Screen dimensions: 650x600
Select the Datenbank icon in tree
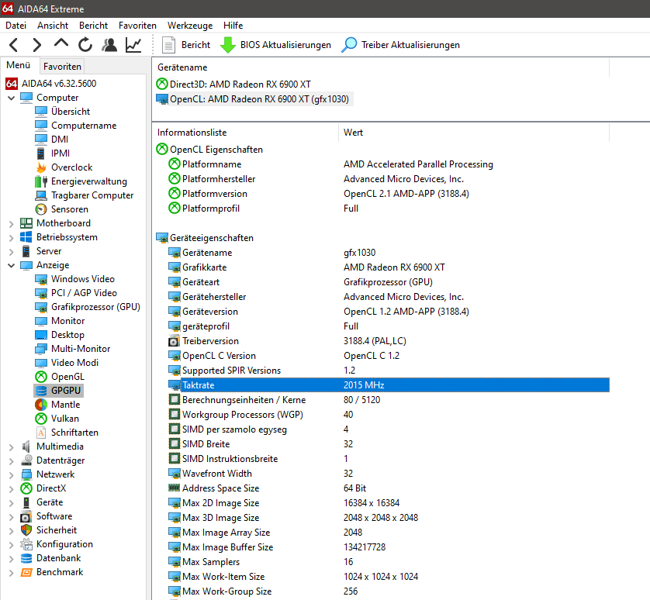point(26,558)
